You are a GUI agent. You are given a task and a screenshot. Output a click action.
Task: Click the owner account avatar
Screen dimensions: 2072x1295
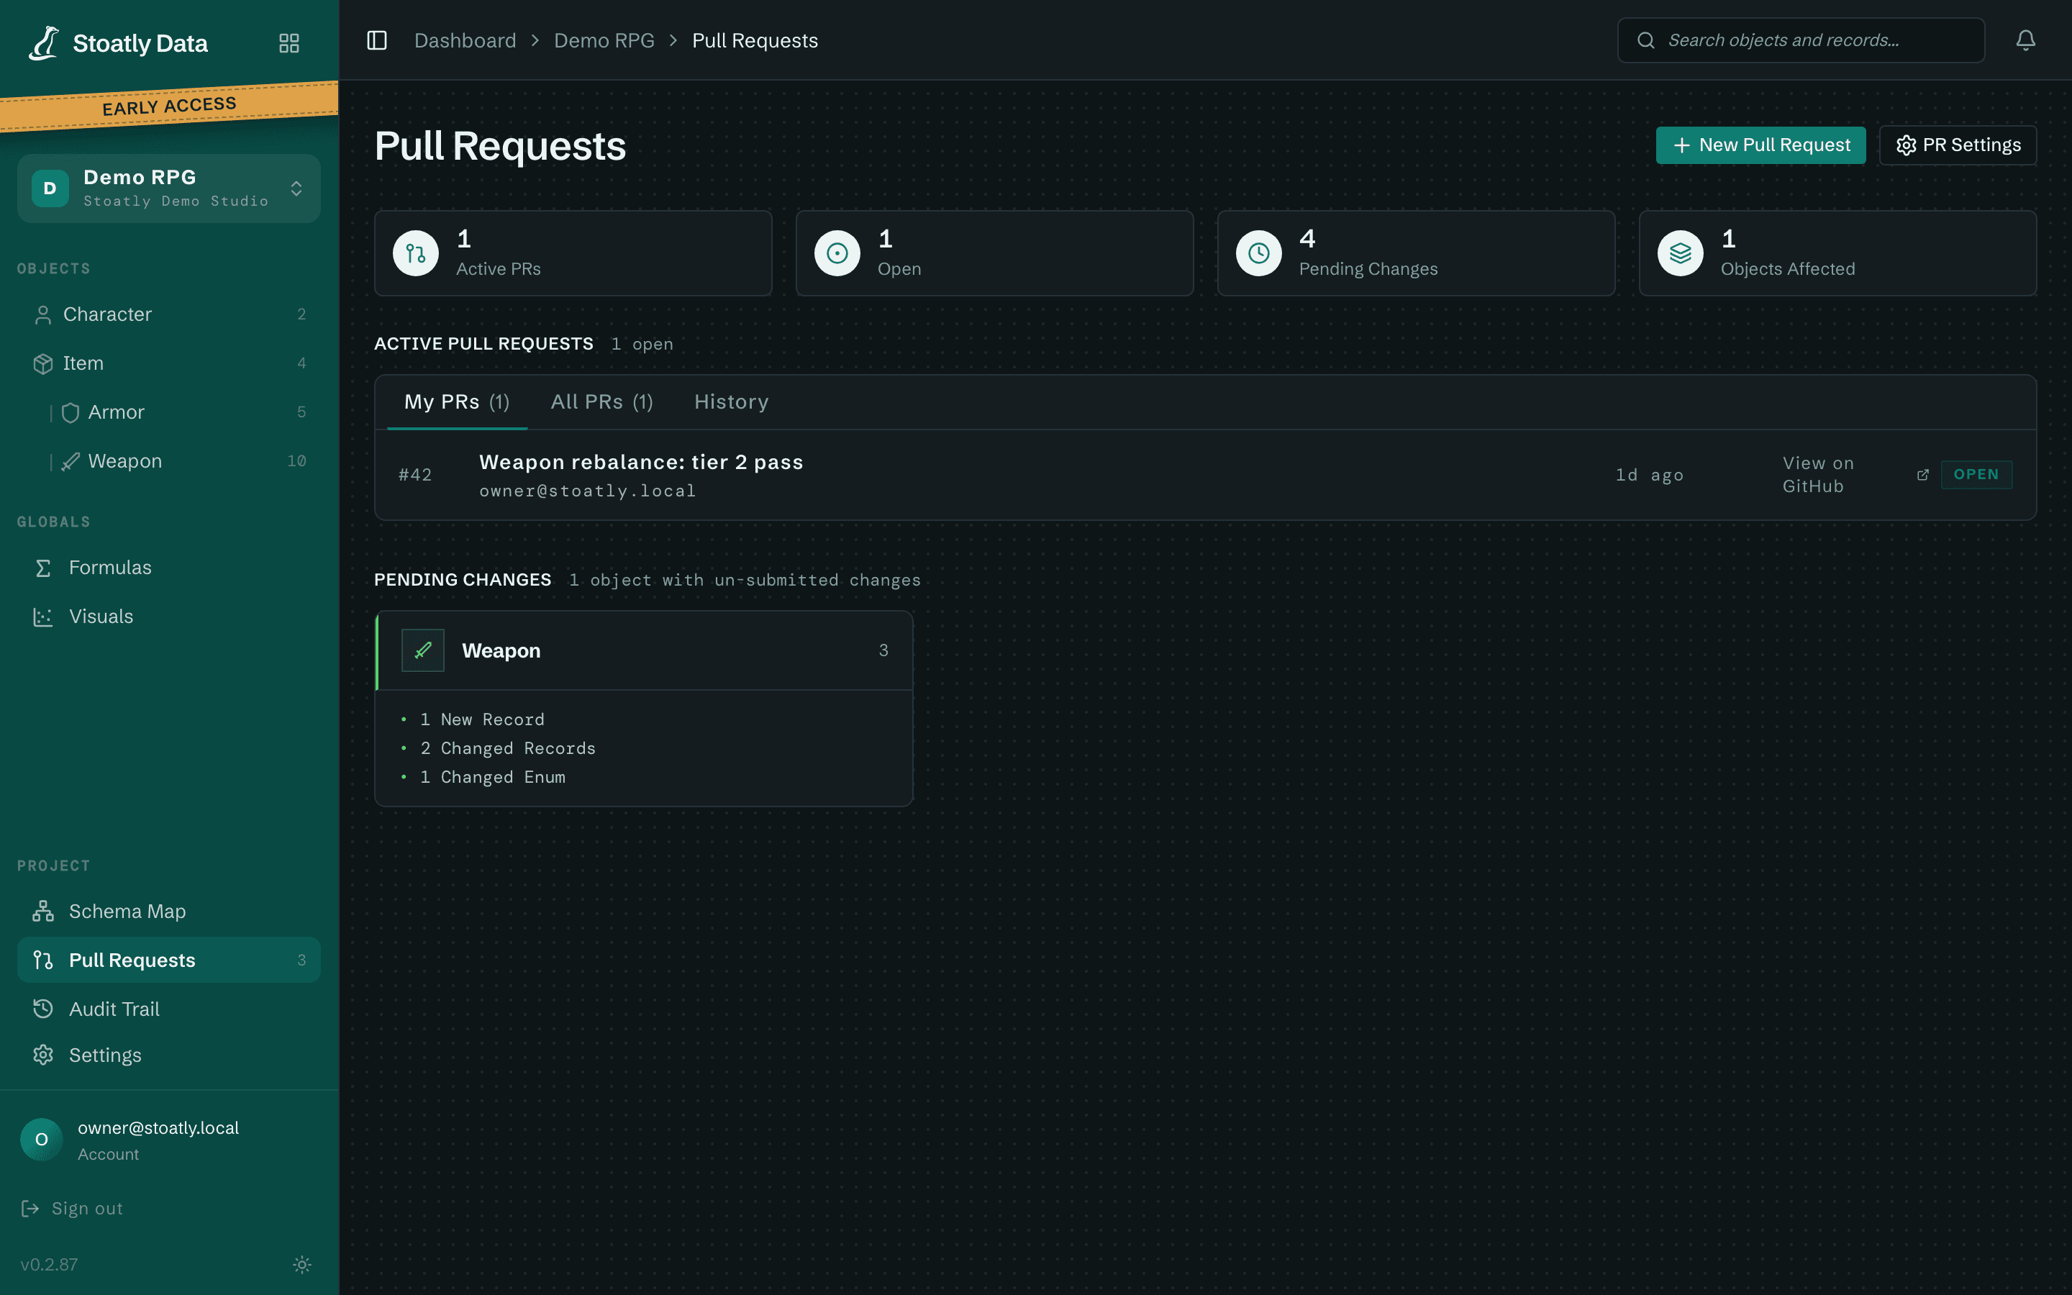(x=41, y=1139)
